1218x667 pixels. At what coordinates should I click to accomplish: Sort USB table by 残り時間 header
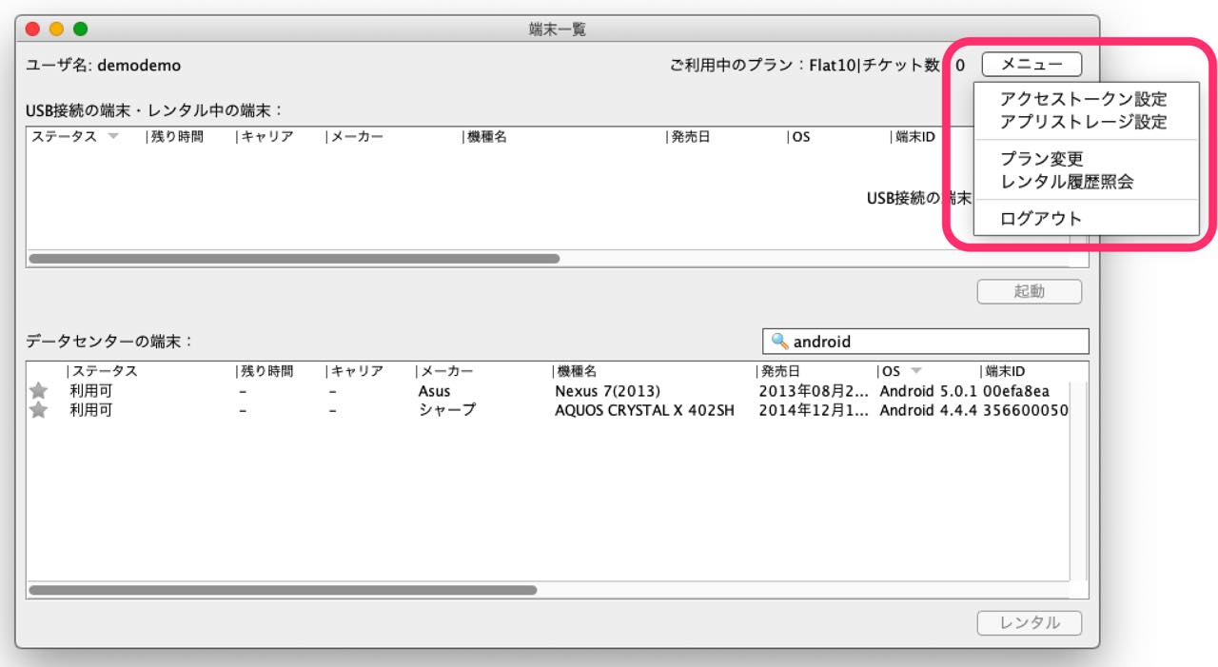click(176, 137)
